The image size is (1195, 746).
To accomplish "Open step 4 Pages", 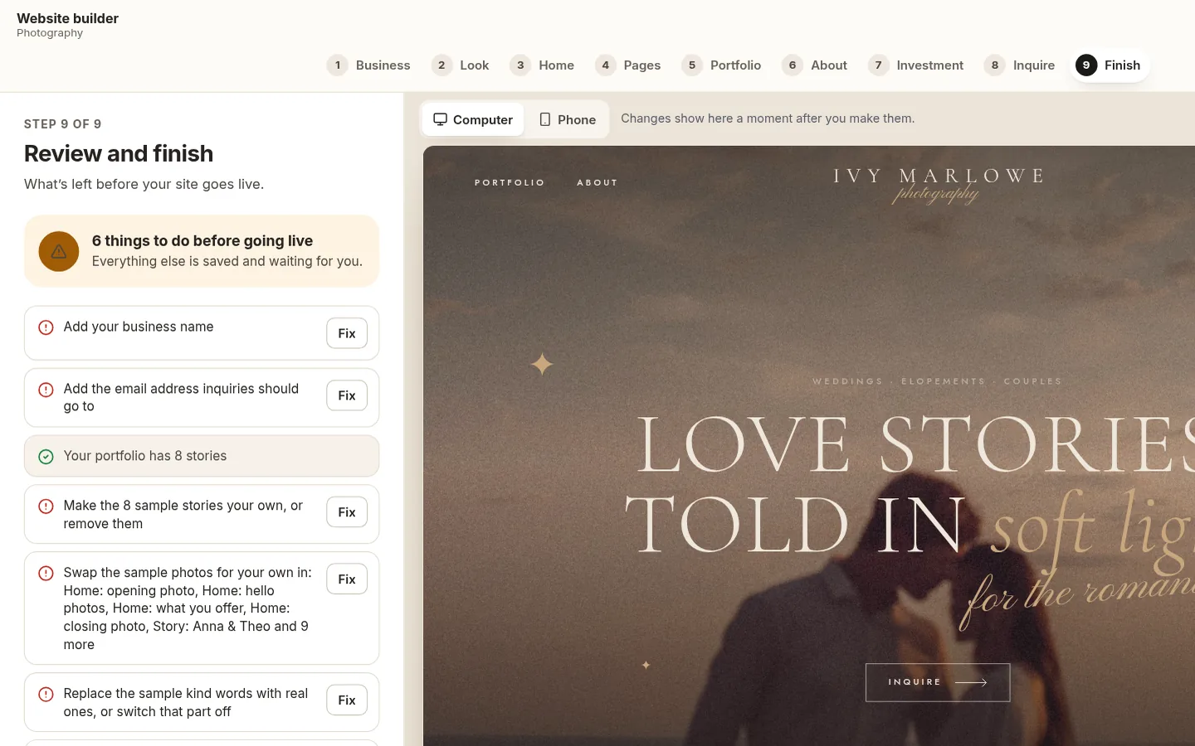I will [628, 65].
